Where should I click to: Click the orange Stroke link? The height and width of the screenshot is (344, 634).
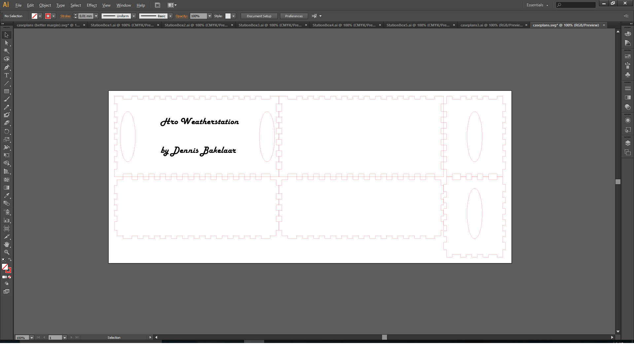(65, 16)
